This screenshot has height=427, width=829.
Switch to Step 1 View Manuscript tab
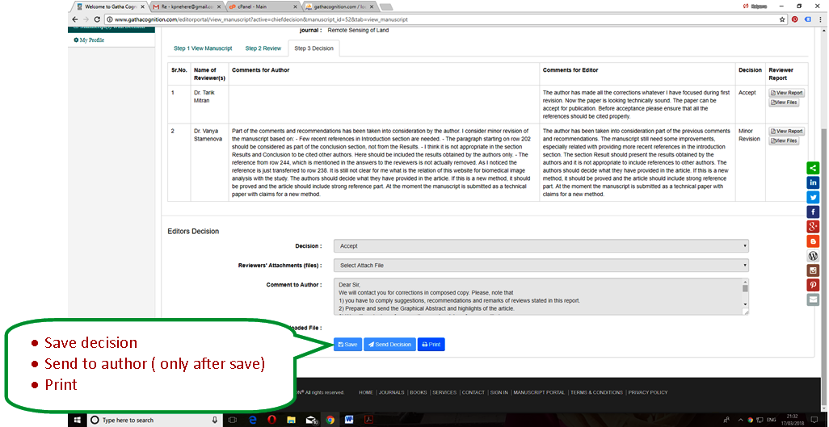[202, 48]
